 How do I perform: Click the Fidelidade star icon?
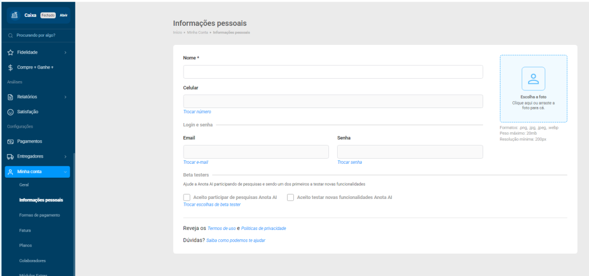pos(10,52)
